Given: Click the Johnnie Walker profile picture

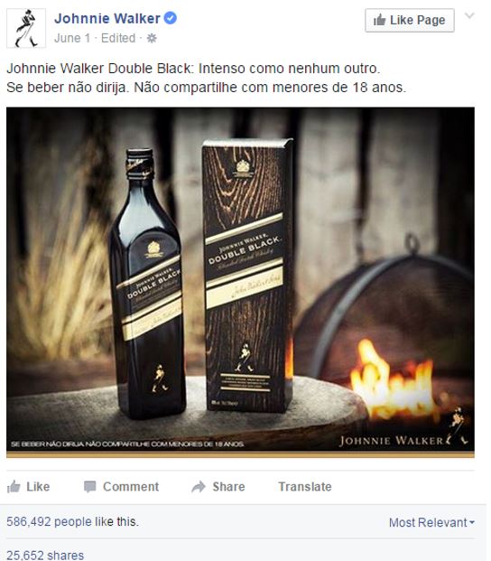Looking at the screenshot, I should (26, 28).
